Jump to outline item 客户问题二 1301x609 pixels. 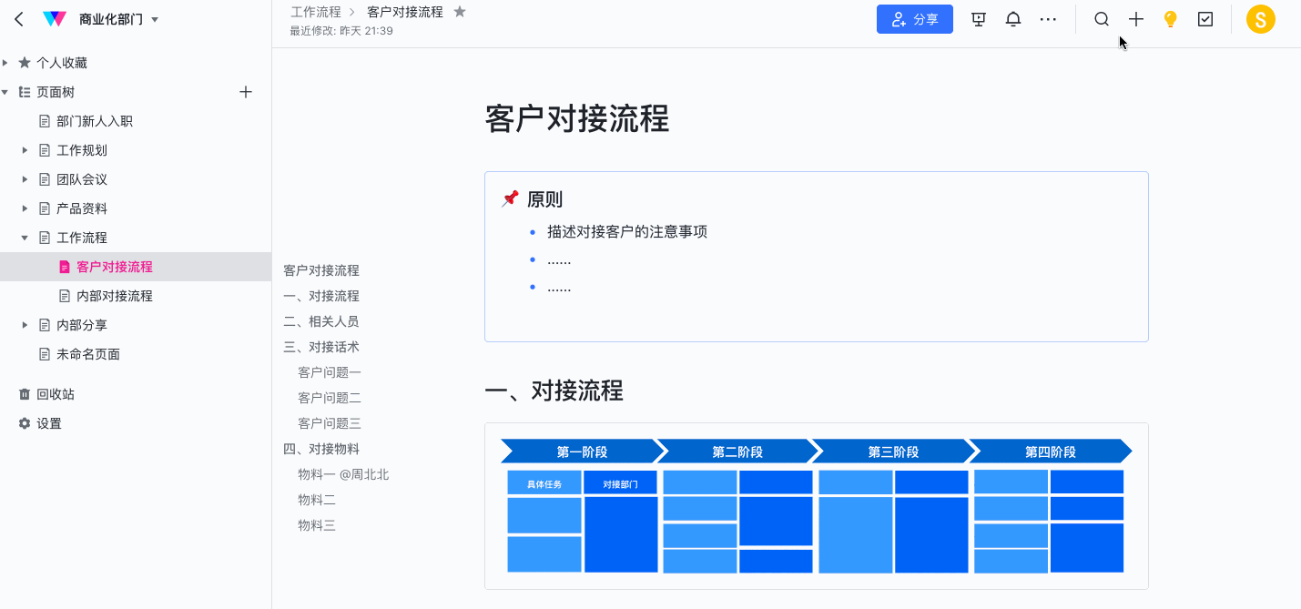point(330,398)
